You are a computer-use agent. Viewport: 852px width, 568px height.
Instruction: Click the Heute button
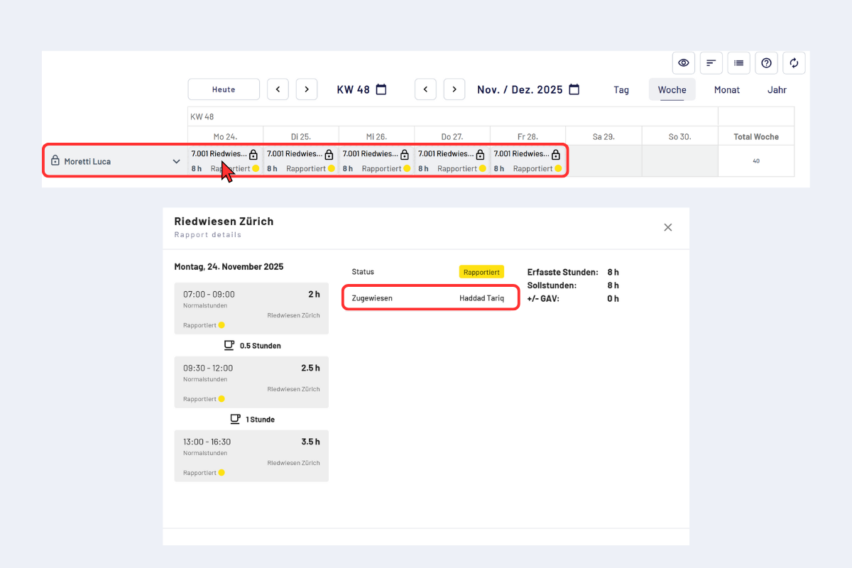[224, 89]
